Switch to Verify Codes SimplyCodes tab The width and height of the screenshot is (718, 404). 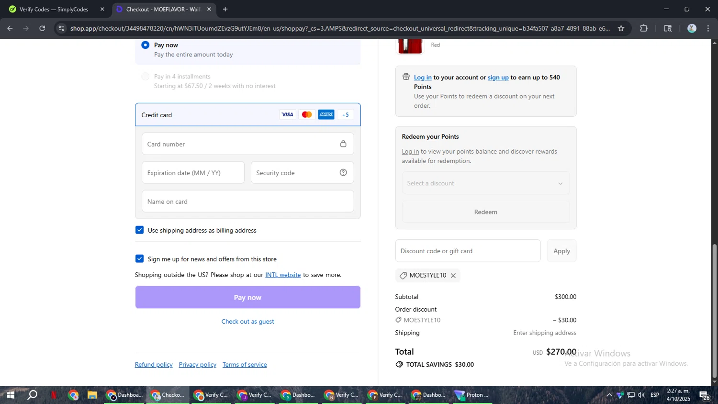pyautogui.click(x=56, y=9)
